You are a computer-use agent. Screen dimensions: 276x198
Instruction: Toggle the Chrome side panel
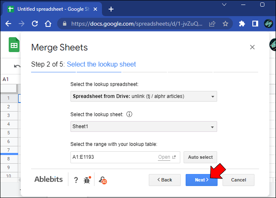(x=255, y=24)
